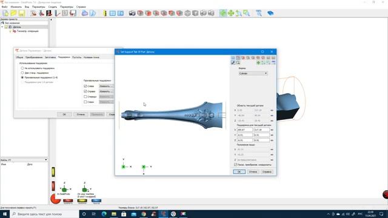Enable the 'Сзади' support checkbox
The width and height of the screenshot is (388, 218).
(85, 102)
